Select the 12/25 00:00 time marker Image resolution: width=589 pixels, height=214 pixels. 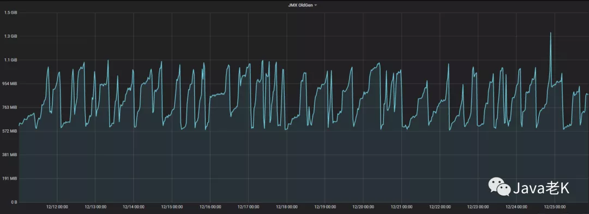pyautogui.click(x=555, y=207)
